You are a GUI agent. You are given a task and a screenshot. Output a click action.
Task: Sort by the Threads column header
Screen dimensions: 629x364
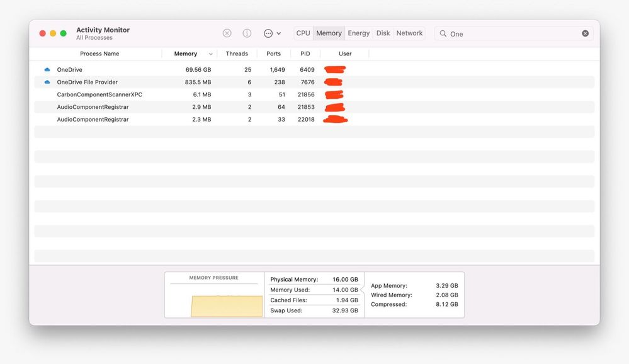(237, 54)
